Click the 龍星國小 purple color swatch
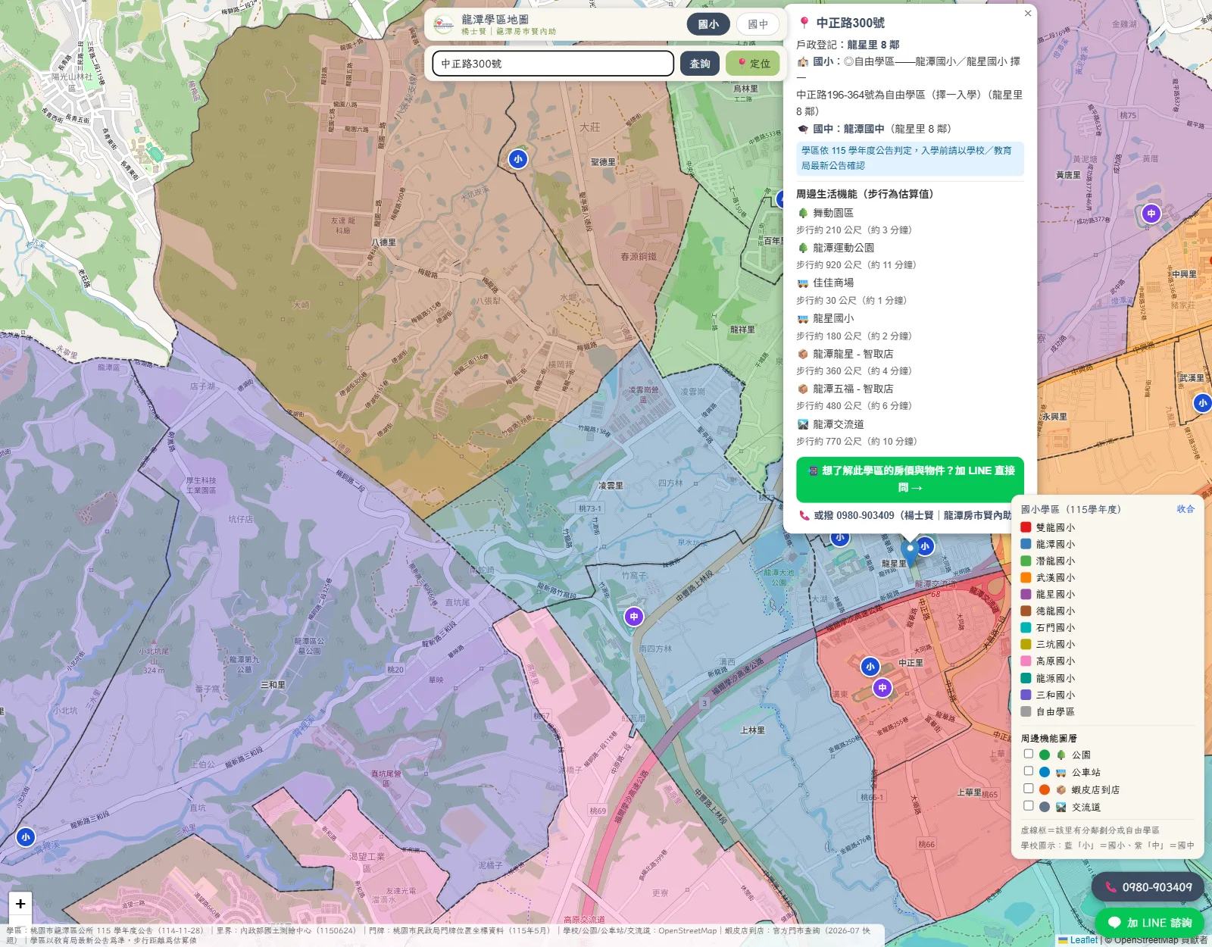This screenshot has width=1212, height=947. [x=1026, y=594]
